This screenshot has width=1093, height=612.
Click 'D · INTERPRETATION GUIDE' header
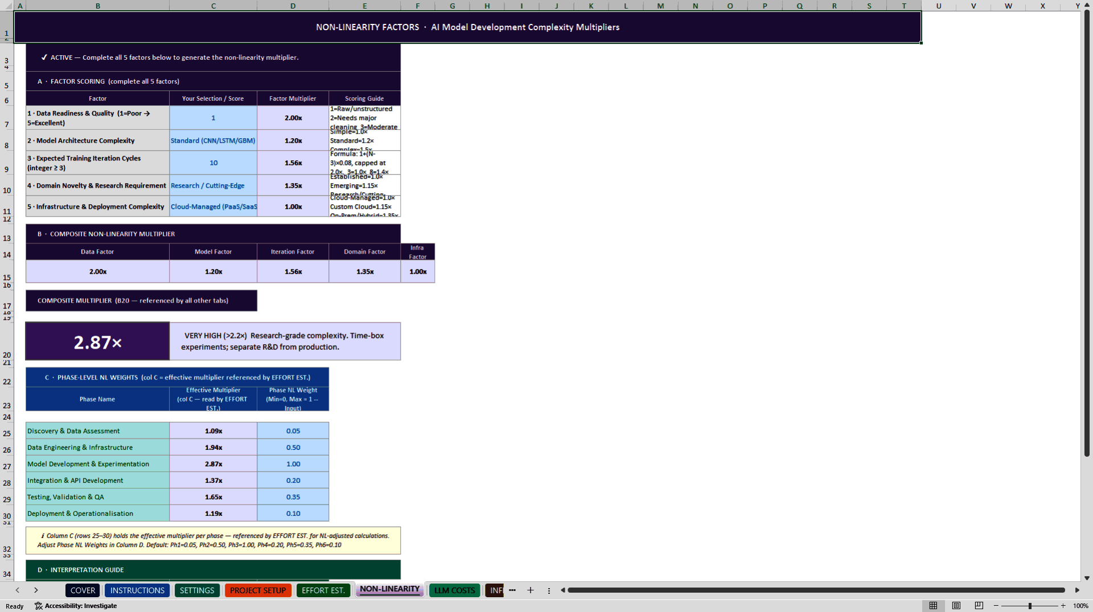click(x=213, y=569)
